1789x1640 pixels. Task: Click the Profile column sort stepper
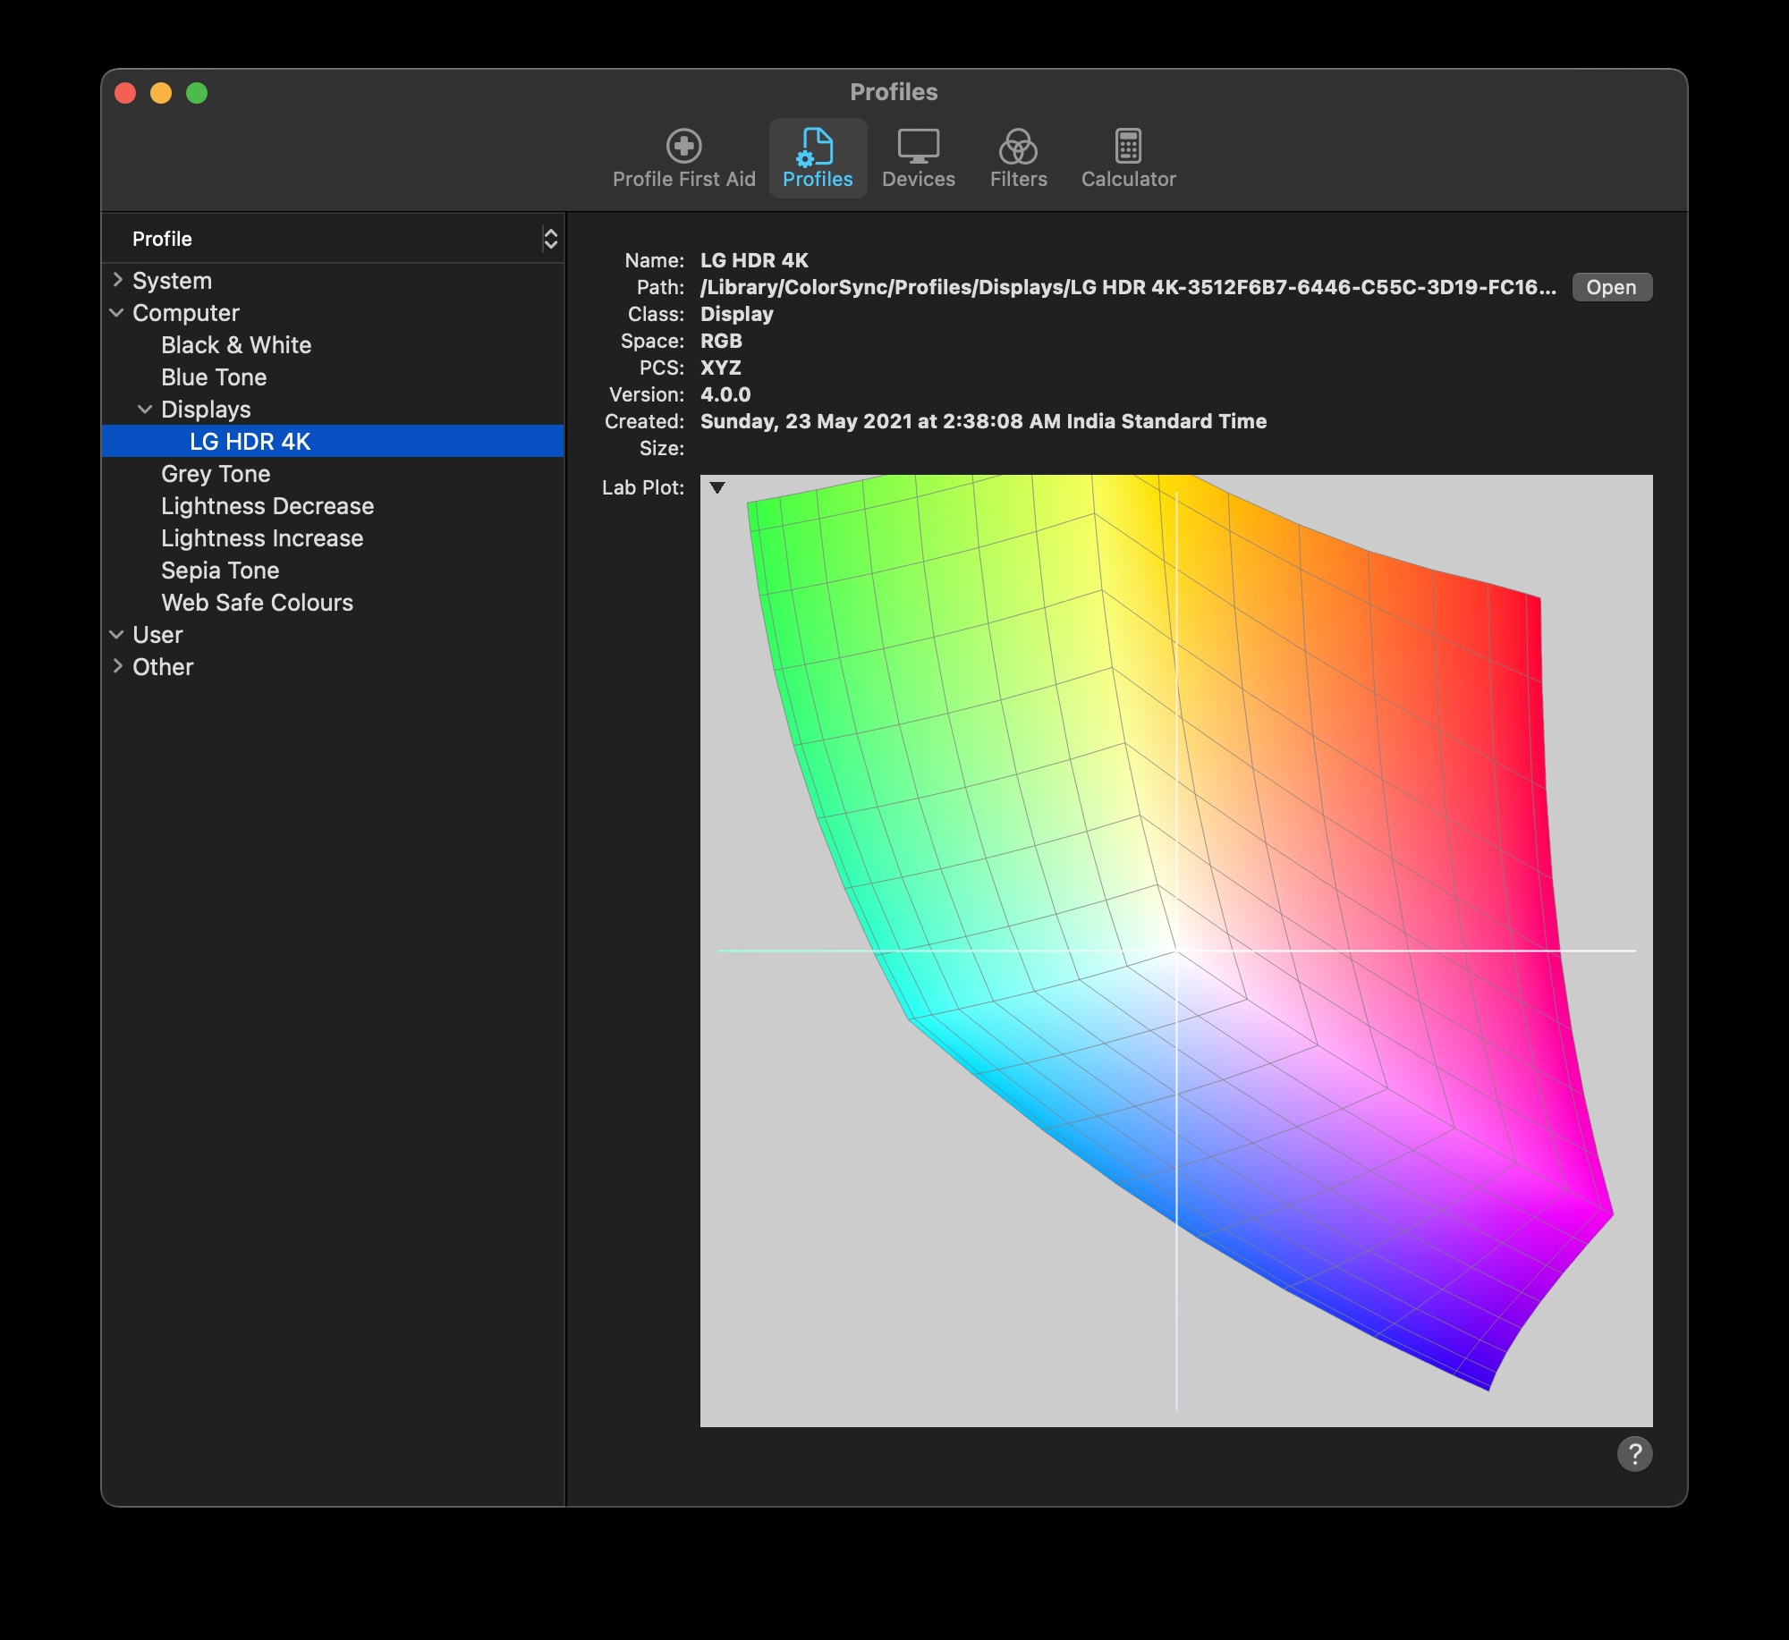click(550, 239)
